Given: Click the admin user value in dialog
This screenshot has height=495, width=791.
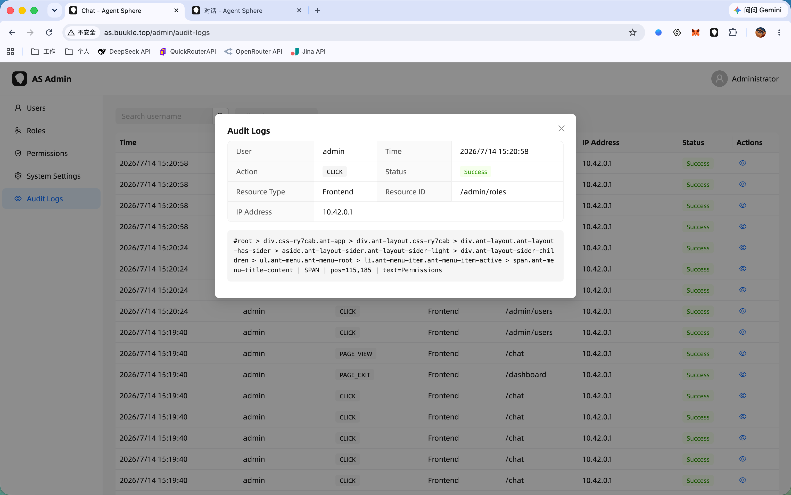Looking at the screenshot, I should click(x=333, y=151).
